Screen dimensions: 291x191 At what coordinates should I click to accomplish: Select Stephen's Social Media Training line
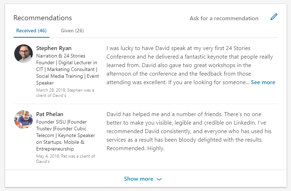68,76
